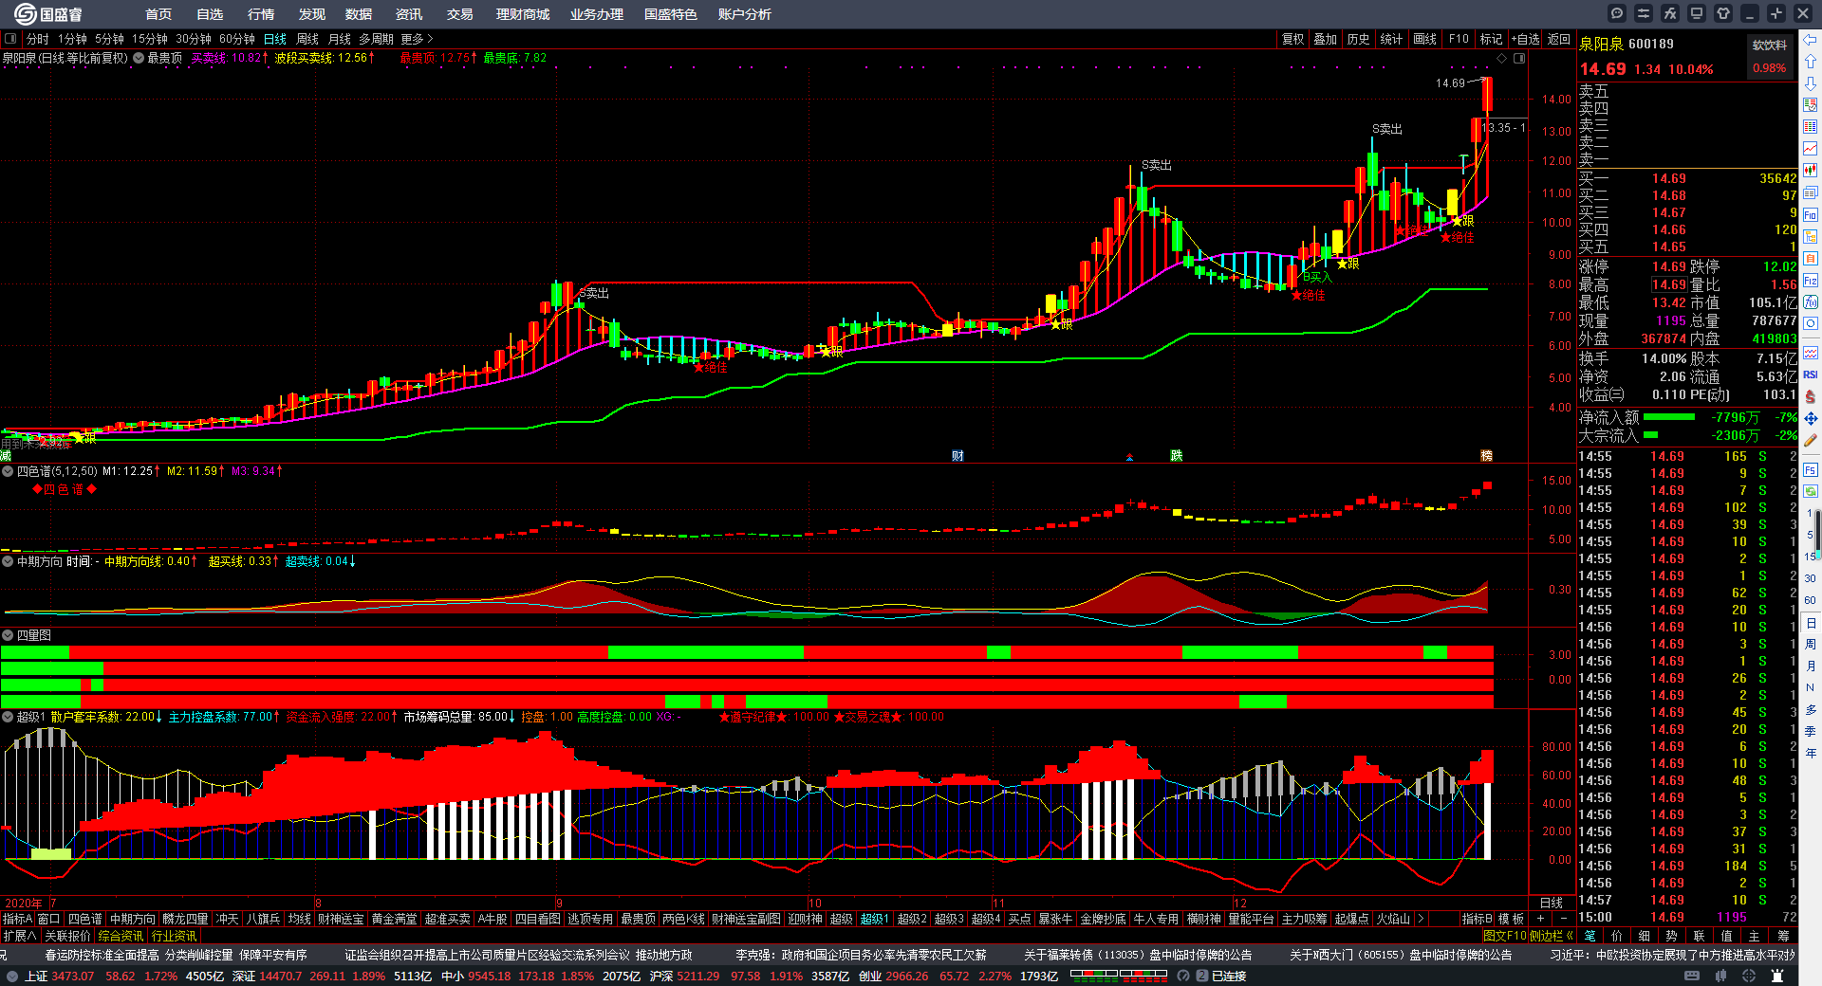The image size is (1822, 986).
Task: Switch chart period to 周线
Action: pyautogui.click(x=307, y=39)
